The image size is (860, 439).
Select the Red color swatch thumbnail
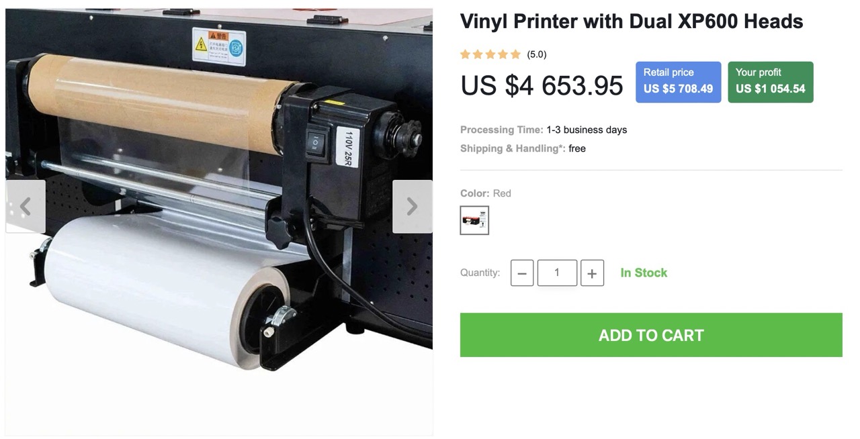pos(474,220)
